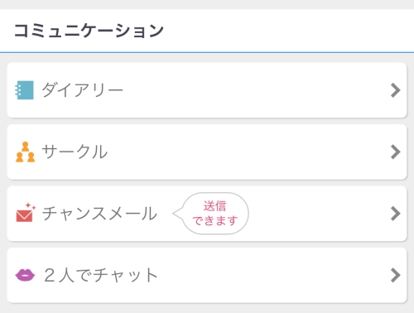
Task: Select the ダイアリー menu label
Action: click(x=82, y=90)
